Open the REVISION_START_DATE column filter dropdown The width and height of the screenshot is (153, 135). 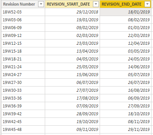96,4
